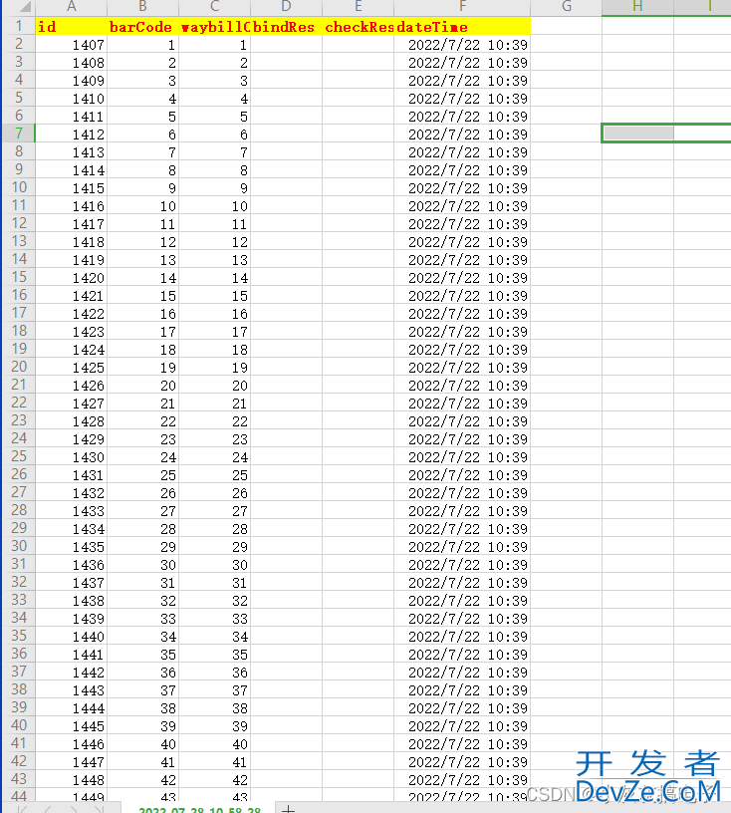Select column G header
This screenshot has height=813, width=731.
566,7
